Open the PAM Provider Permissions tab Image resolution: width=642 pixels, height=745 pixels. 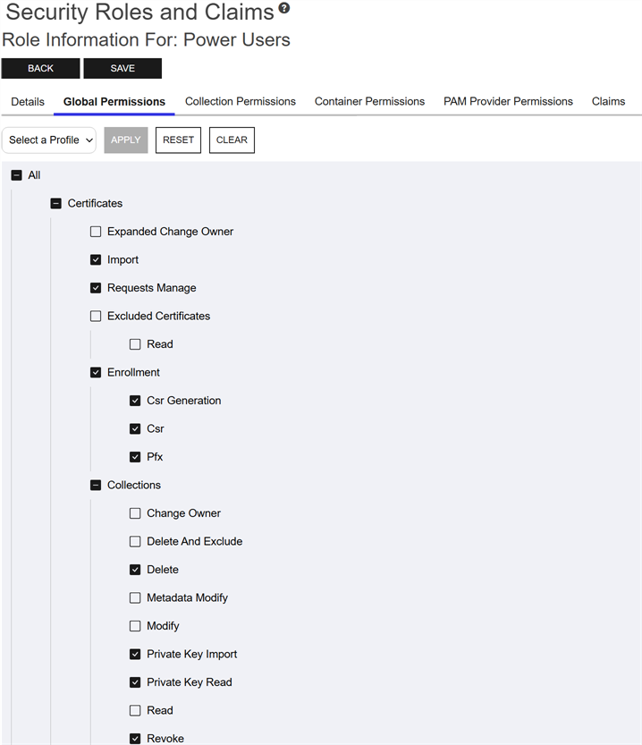coord(508,102)
